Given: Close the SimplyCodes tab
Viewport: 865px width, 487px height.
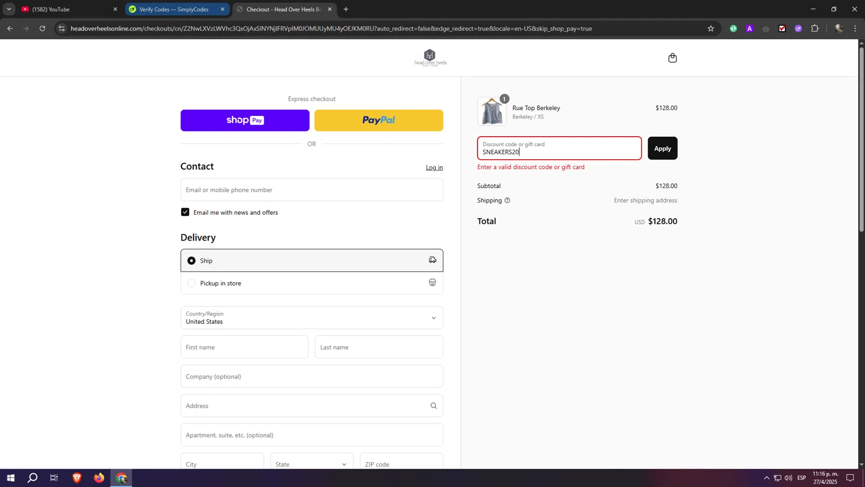Looking at the screenshot, I should [223, 9].
